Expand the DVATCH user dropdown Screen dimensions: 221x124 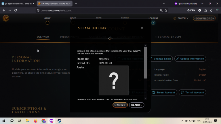(x=181, y=18)
